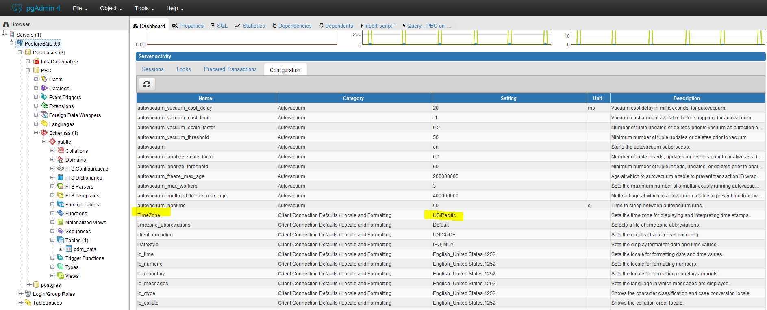Switch to the Statistics tab
This screenshot has width=767, height=310.
[250, 26]
